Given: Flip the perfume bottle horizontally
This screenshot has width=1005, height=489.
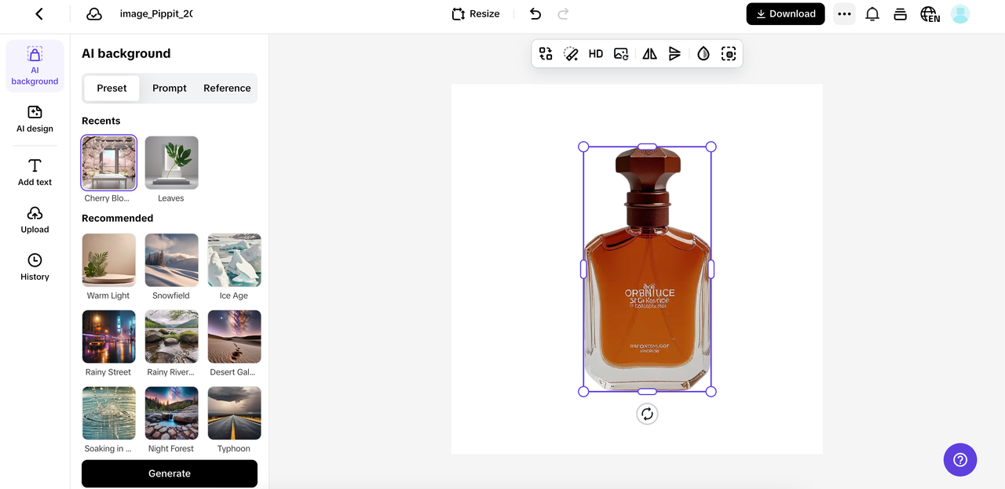Looking at the screenshot, I should pos(649,53).
